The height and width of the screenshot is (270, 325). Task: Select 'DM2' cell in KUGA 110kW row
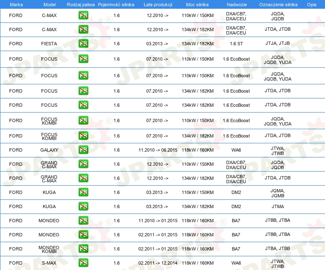click(x=236, y=192)
